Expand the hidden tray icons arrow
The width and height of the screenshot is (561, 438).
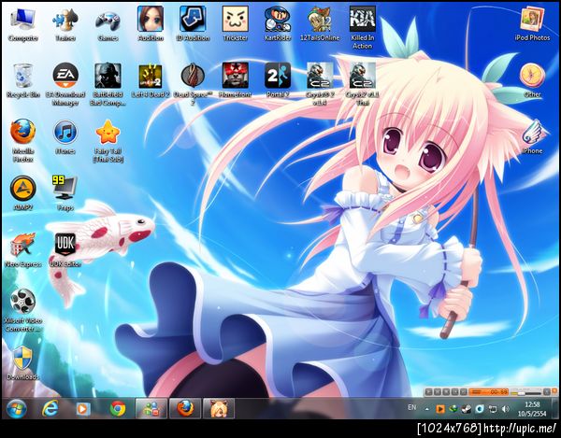tap(427, 409)
